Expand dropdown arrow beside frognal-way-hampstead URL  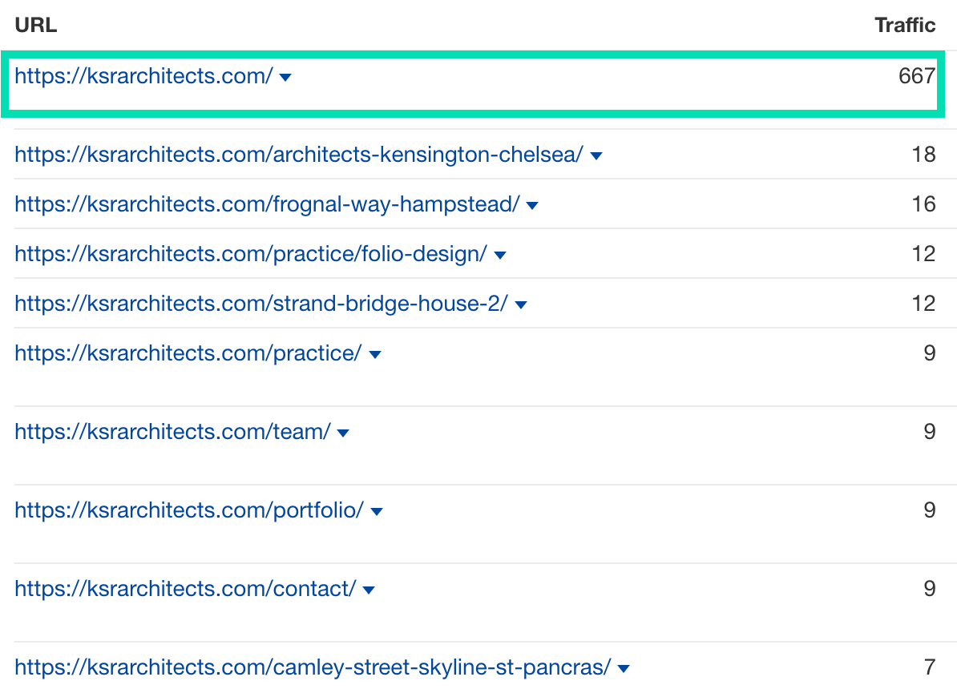pyautogui.click(x=532, y=206)
